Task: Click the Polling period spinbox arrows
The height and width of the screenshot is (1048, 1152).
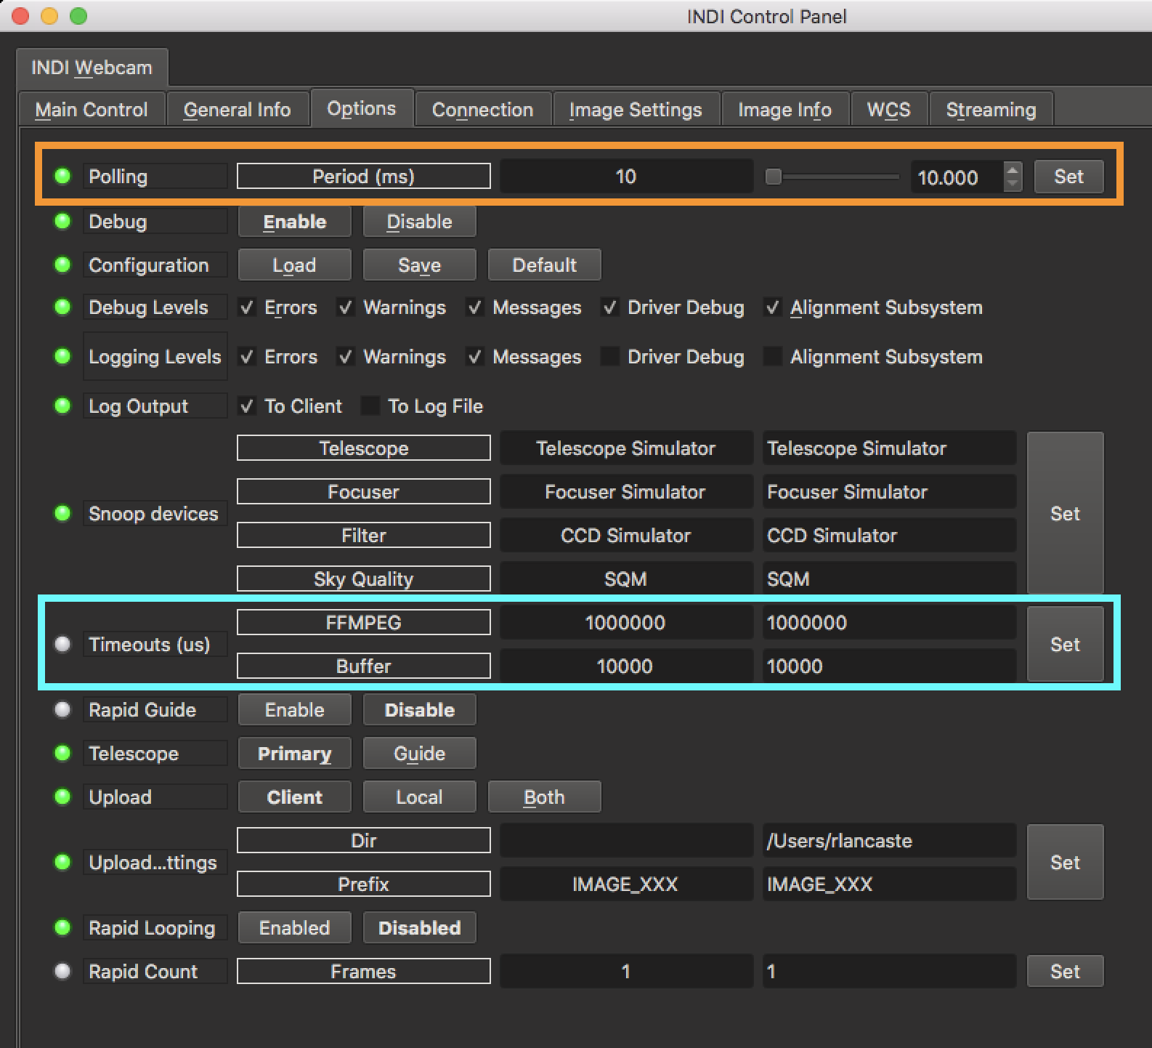Action: click(1013, 177)
